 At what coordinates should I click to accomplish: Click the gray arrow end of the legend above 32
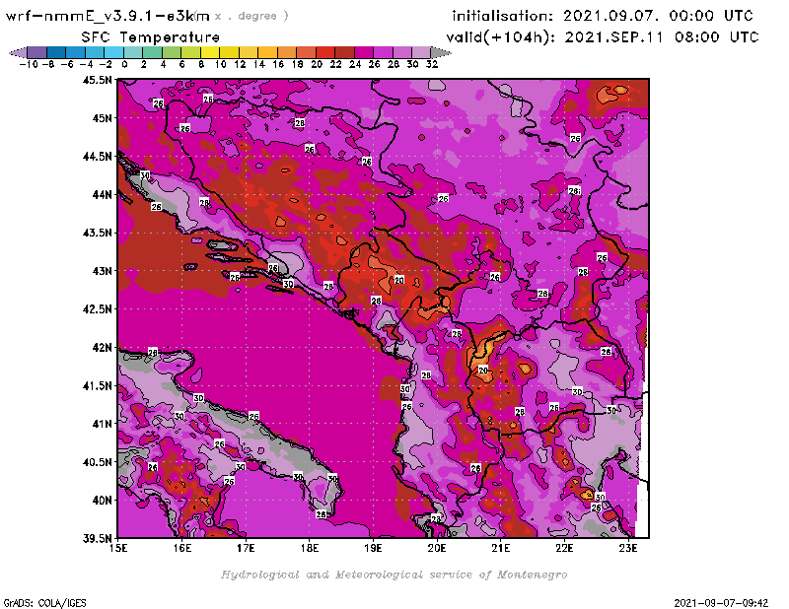(439, 52)
